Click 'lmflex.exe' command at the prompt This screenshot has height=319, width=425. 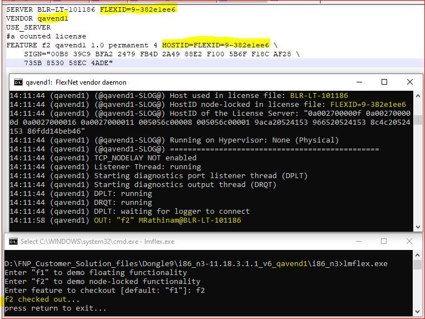[365, 263]
